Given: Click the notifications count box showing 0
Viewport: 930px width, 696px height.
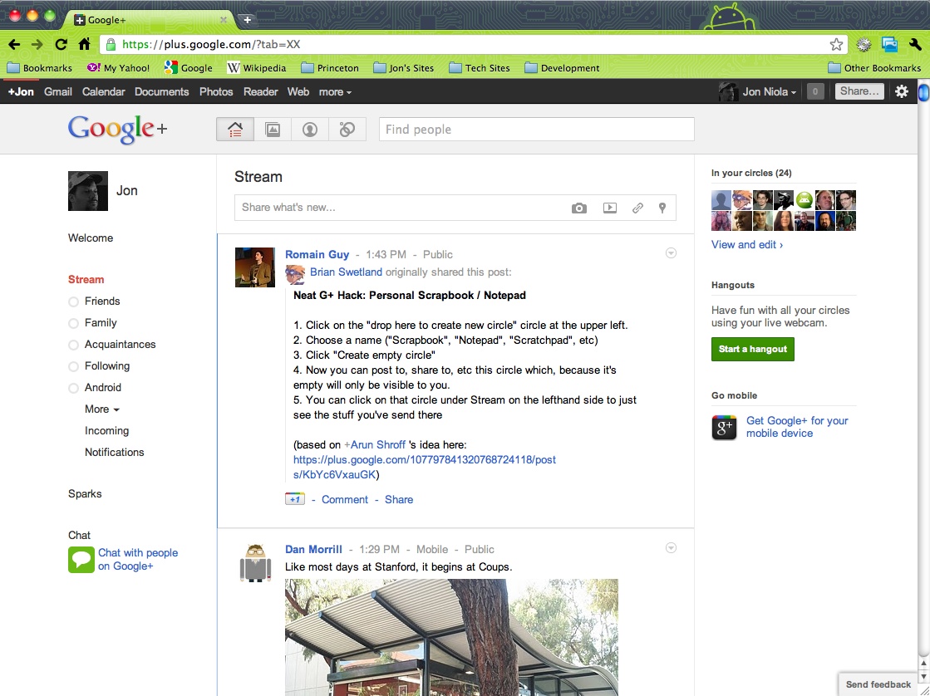Looking at the screenshot, I should [815, 91].
